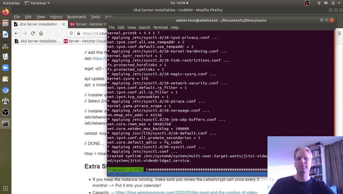Image resolution: width=343 pixels, height=194 pixels.
Task: Click 'net.core.rmem_max = 10485760' terminal line
Action: click(139, 124)
